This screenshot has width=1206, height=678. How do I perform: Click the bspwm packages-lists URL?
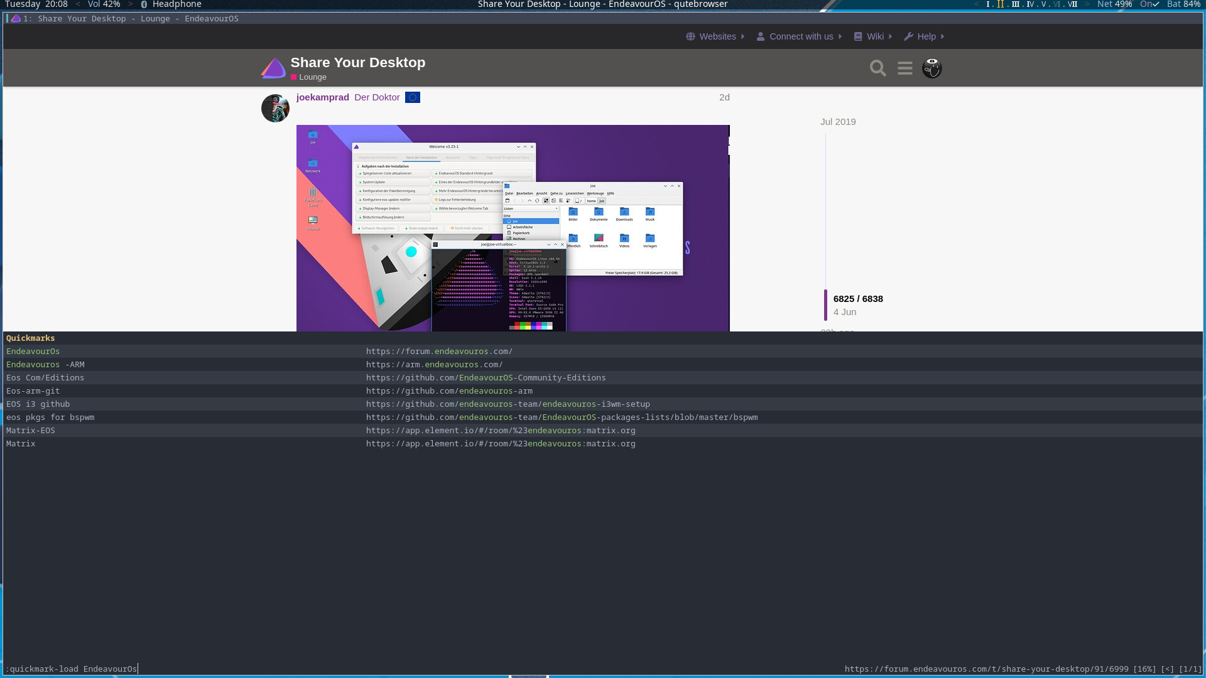coord(562,417)
